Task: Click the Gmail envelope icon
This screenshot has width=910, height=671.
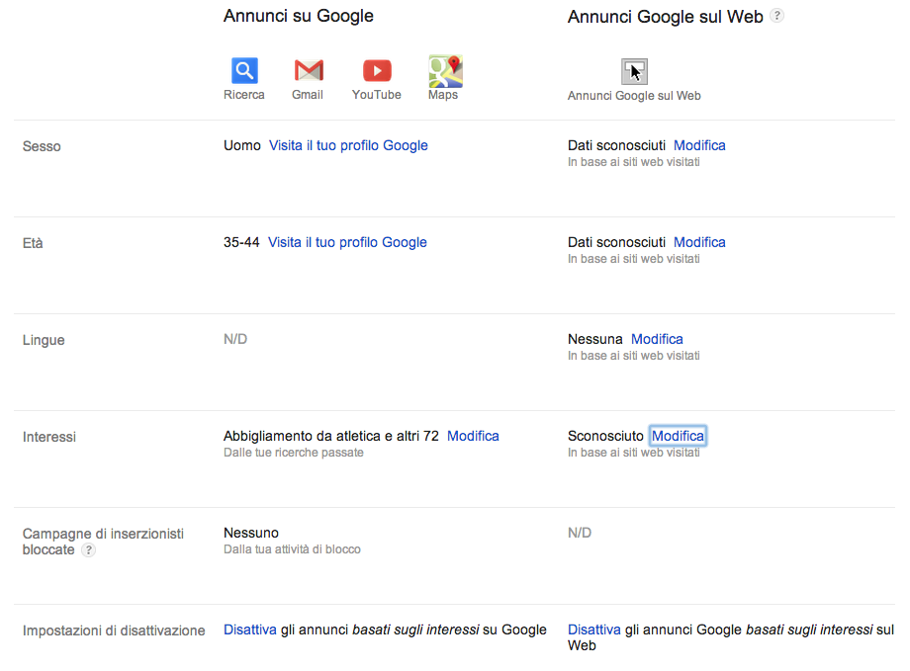Action: click(309, 70)
